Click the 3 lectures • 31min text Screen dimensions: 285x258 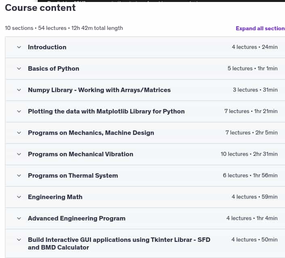click(255, 90)
